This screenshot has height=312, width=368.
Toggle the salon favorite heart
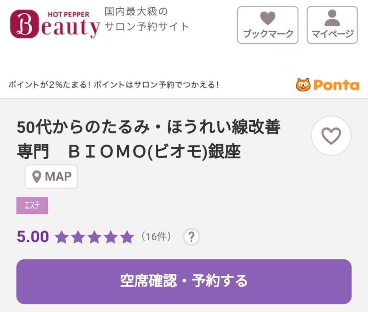(331, 135)
